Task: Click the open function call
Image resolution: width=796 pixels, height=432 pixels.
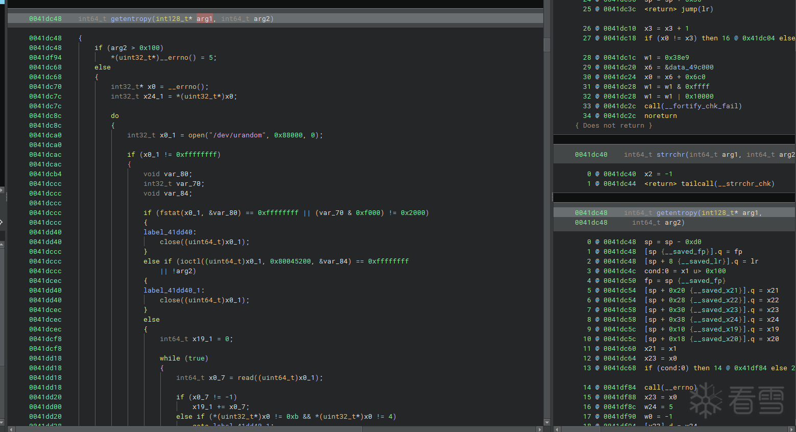Action: tap(197, 135)
